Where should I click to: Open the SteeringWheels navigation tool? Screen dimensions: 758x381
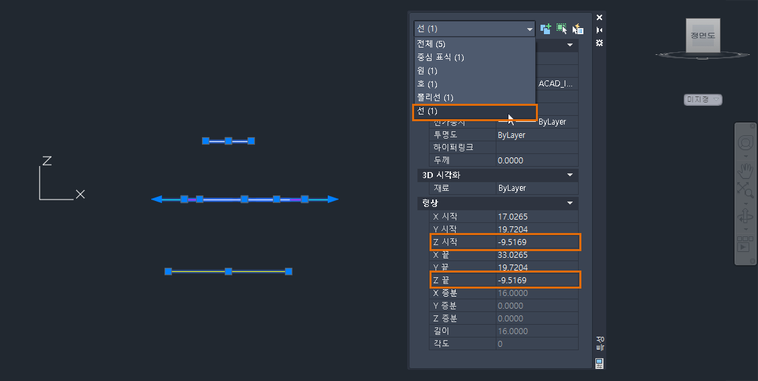[745, 143]
